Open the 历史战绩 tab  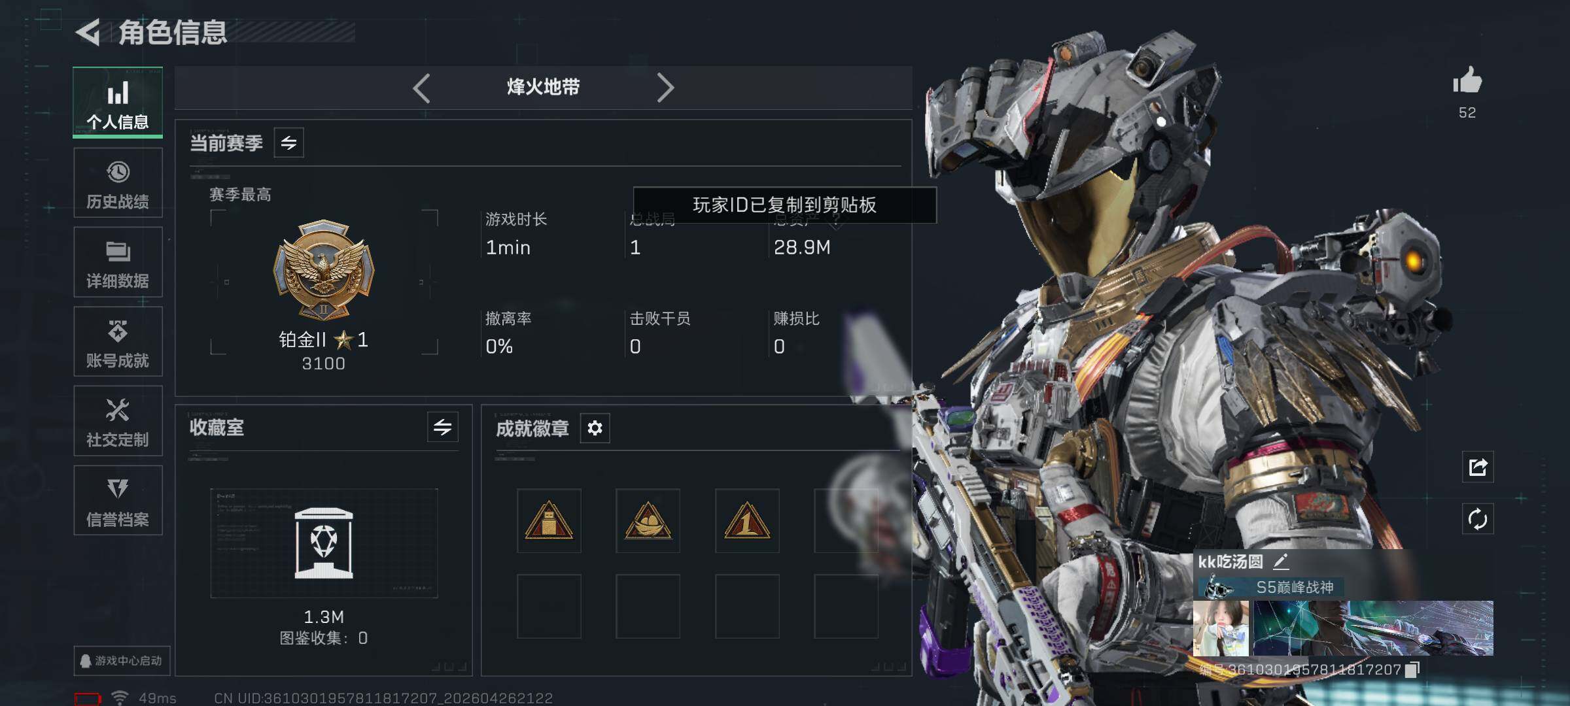coord(118,182)
